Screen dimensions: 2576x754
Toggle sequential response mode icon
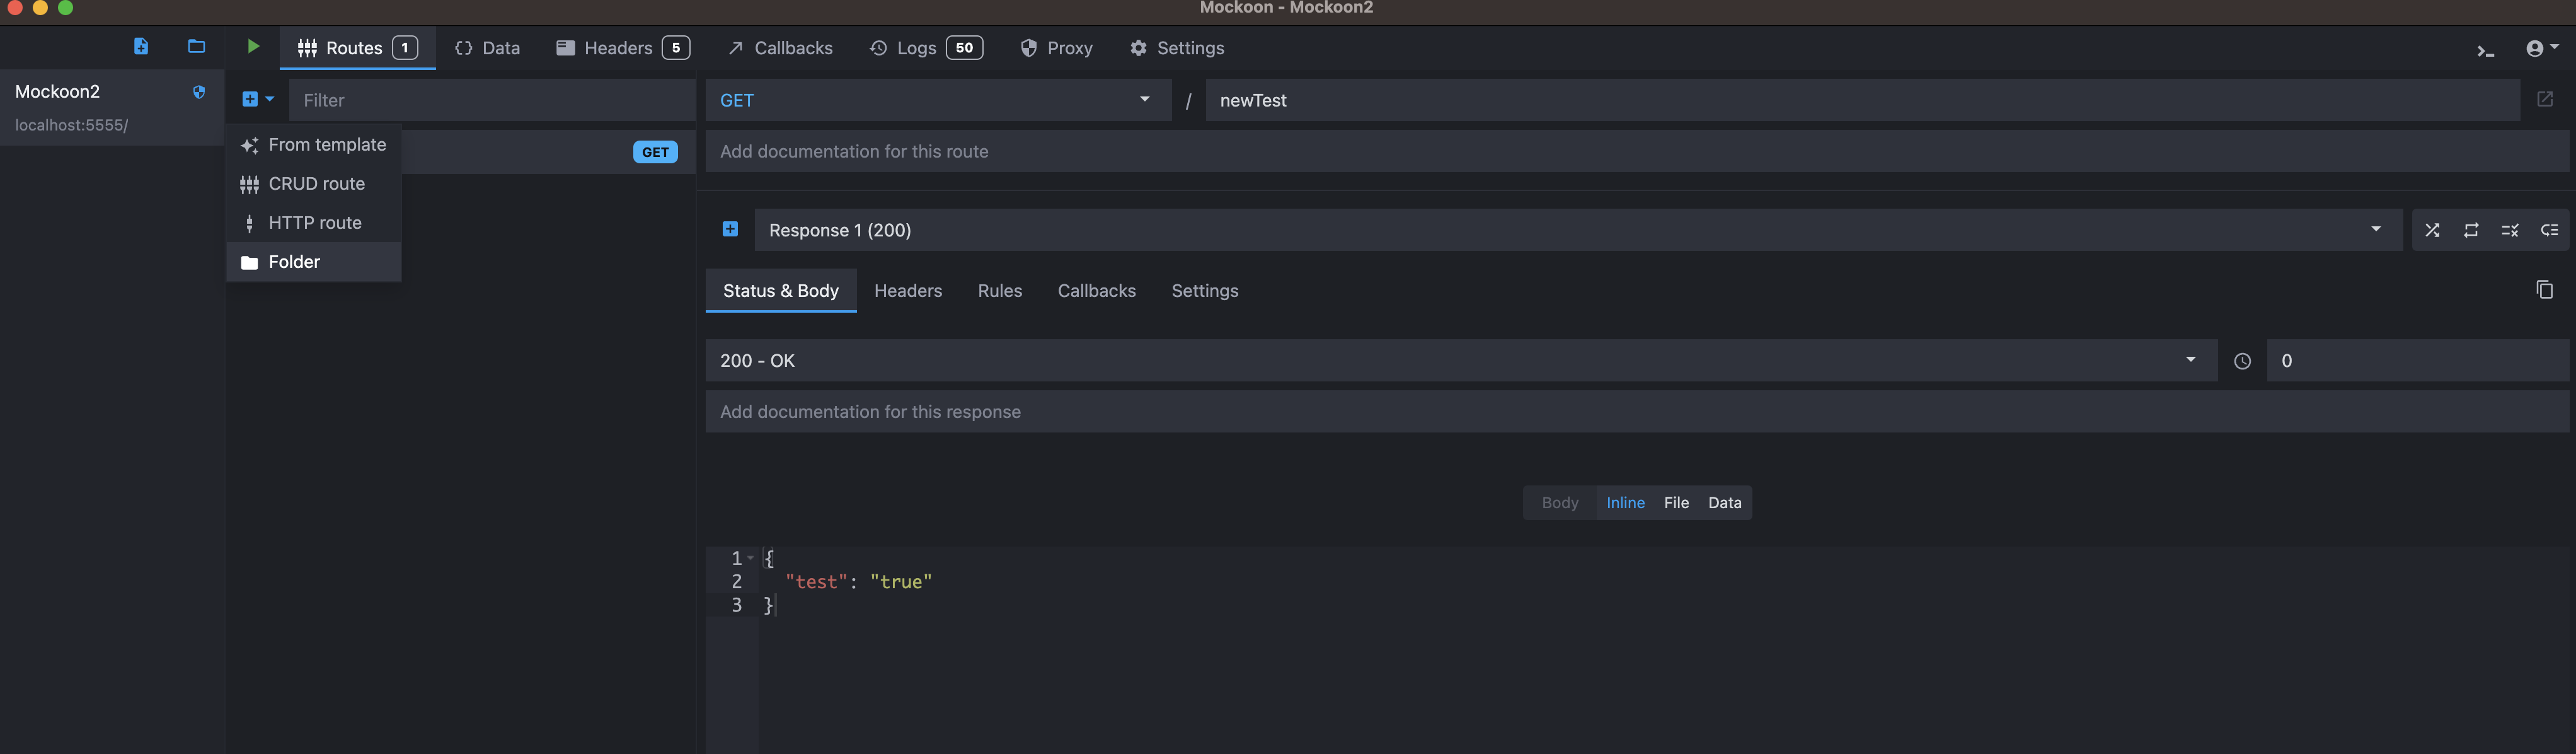(2471, 230)
